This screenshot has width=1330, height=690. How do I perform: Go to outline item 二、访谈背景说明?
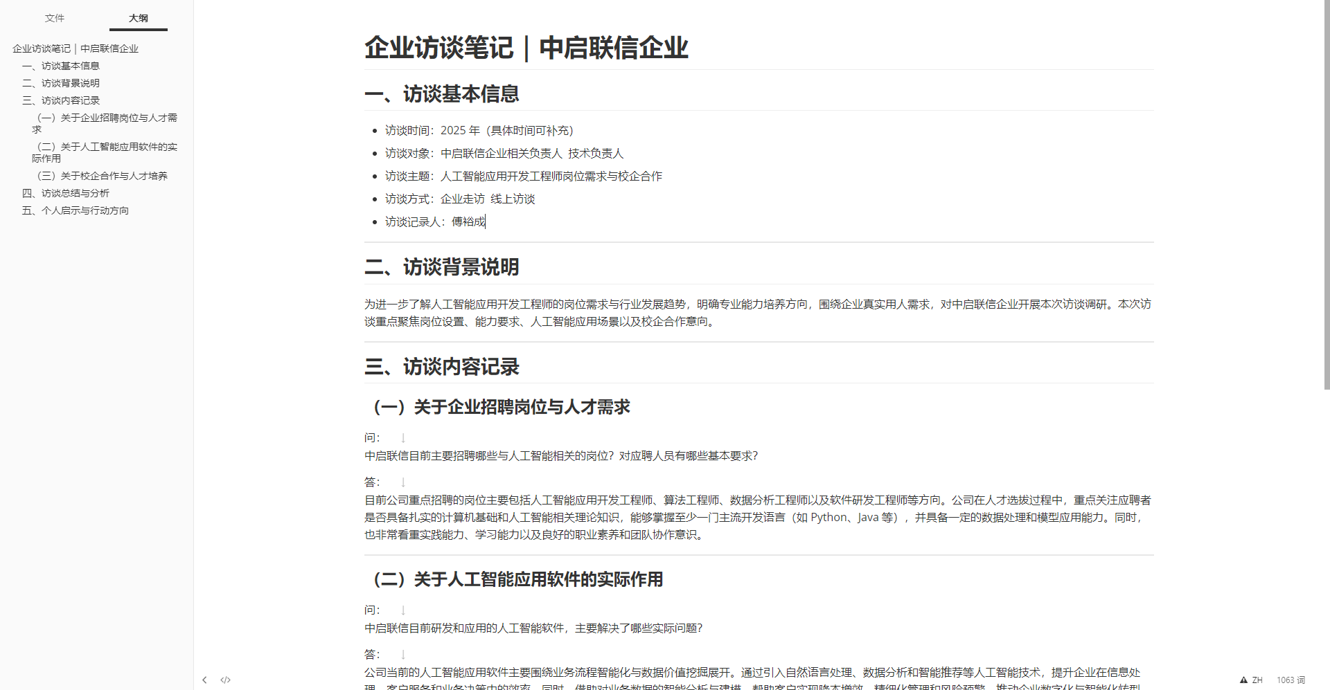61,83
